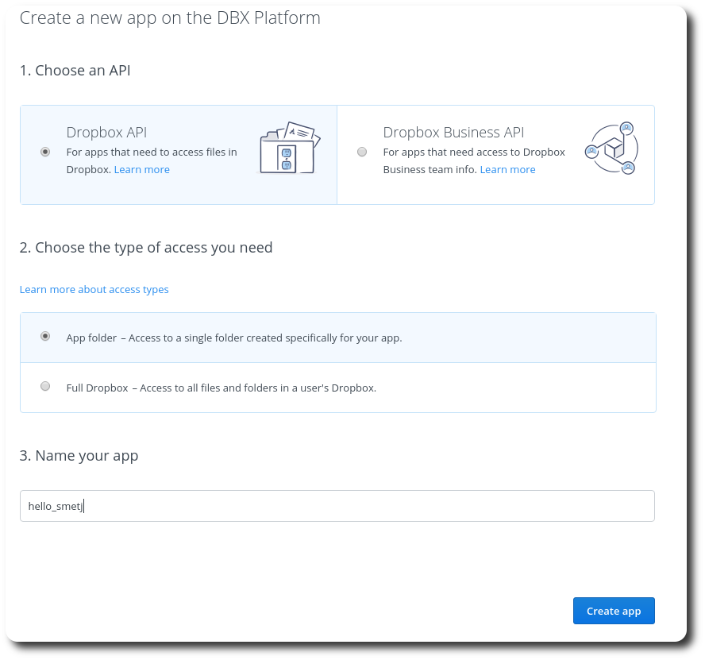Click the Dropbox API heading text
Image resolution: width=705 pixels, height=660 pixels.
point(106,133)
